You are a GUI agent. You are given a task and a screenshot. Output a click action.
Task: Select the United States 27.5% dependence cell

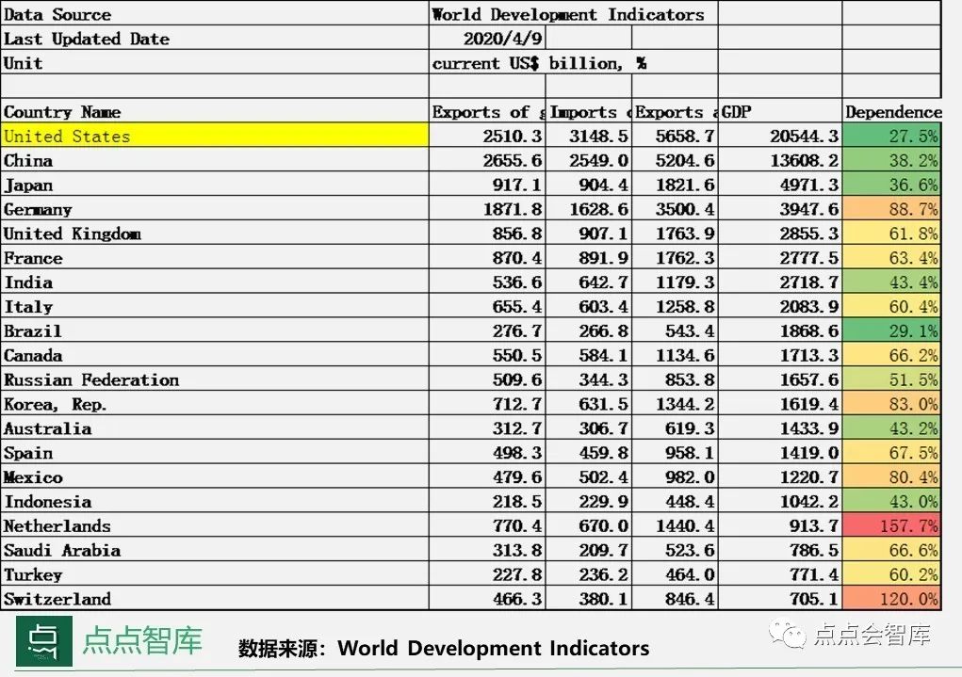pos(890,137)
